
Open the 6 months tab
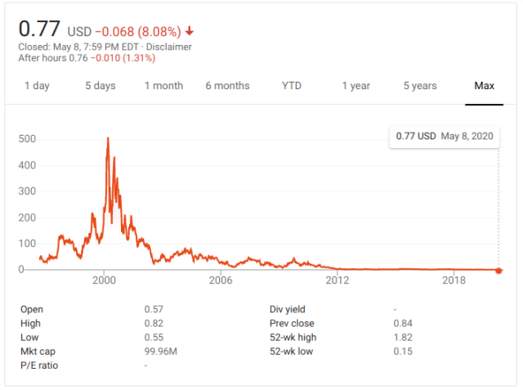(x=227, y=86)
